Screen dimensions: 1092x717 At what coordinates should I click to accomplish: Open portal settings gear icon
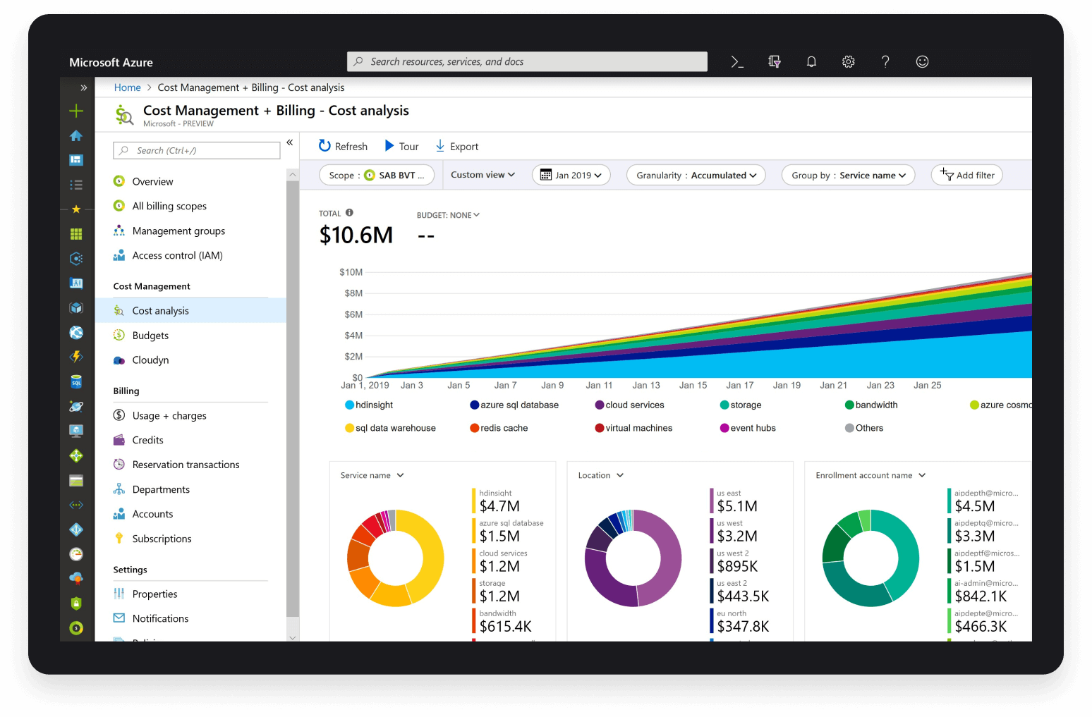(849, 62)
